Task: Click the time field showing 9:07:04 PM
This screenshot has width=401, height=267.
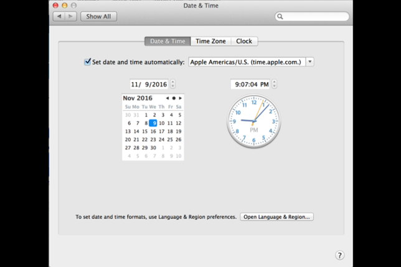Action: tap(250, 84)
